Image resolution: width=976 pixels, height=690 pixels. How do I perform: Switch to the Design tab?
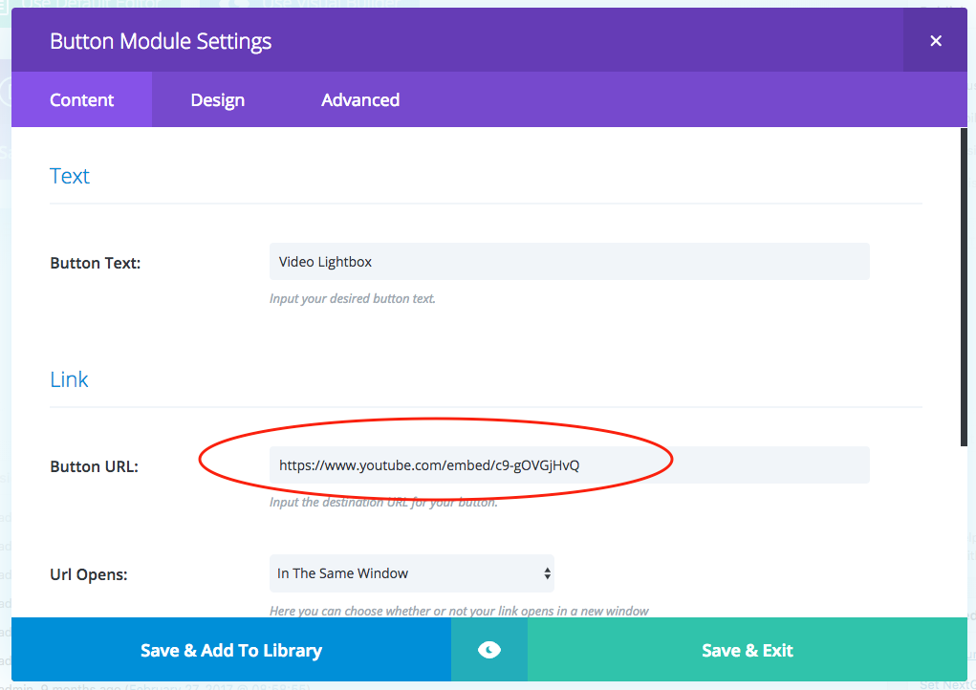point(217,100)
